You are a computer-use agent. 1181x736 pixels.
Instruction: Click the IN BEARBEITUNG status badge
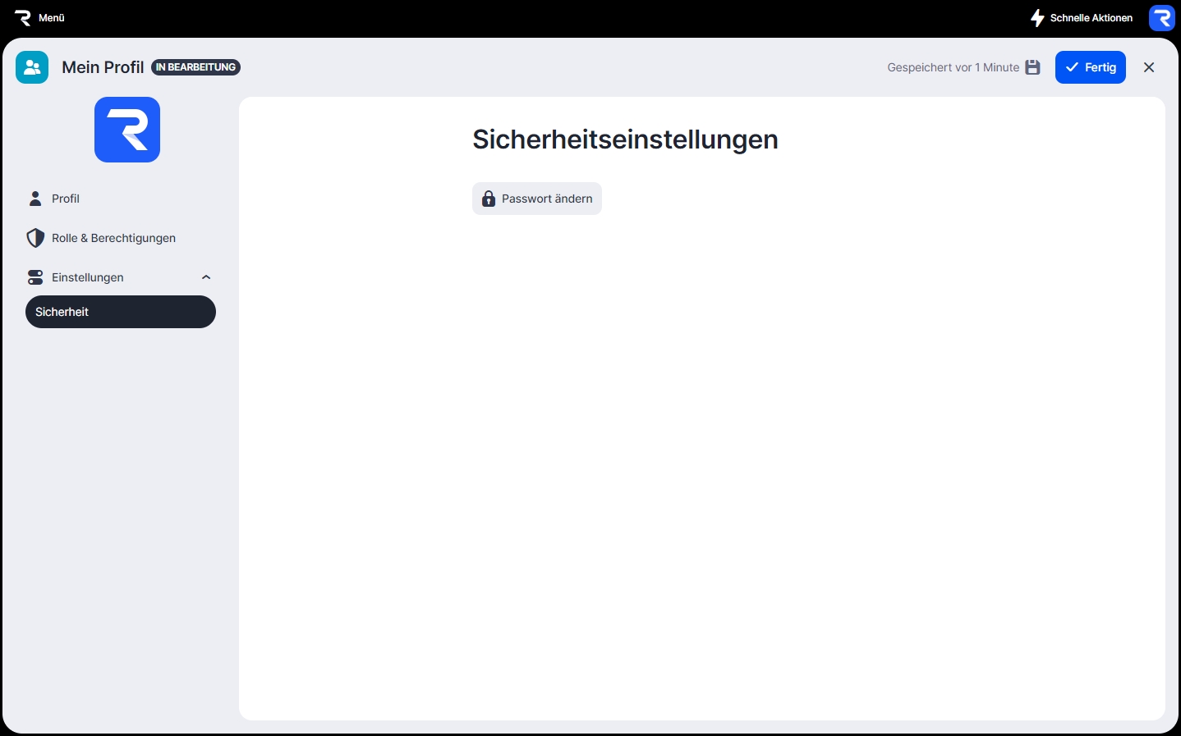point(195,67)
